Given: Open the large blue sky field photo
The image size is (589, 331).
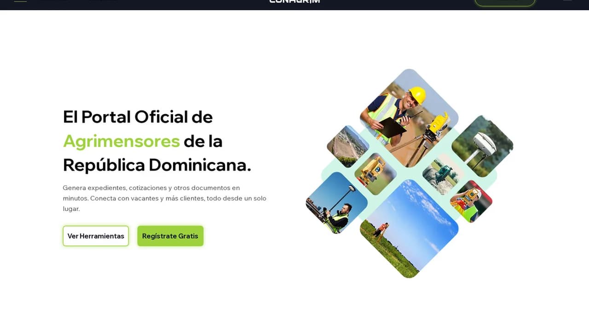Looking at the screenshot, I should (x=409, y=228).
